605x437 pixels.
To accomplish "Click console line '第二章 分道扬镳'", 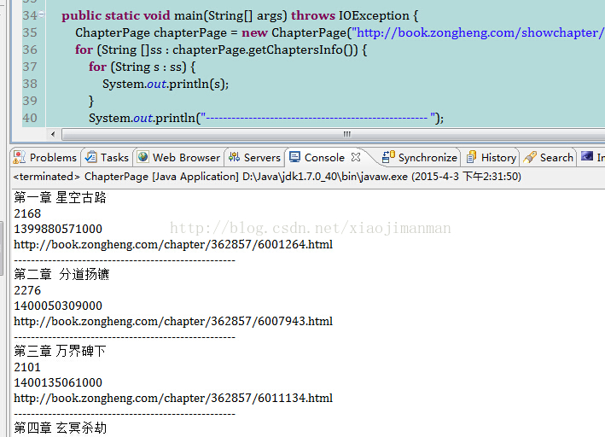I will tap(61, 274).
